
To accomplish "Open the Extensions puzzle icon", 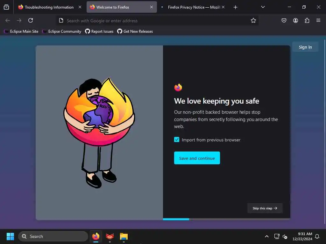I will 307,20.
